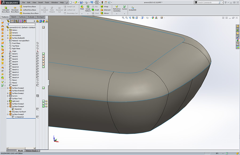Open the Insert menu

(x=40, y=2)
